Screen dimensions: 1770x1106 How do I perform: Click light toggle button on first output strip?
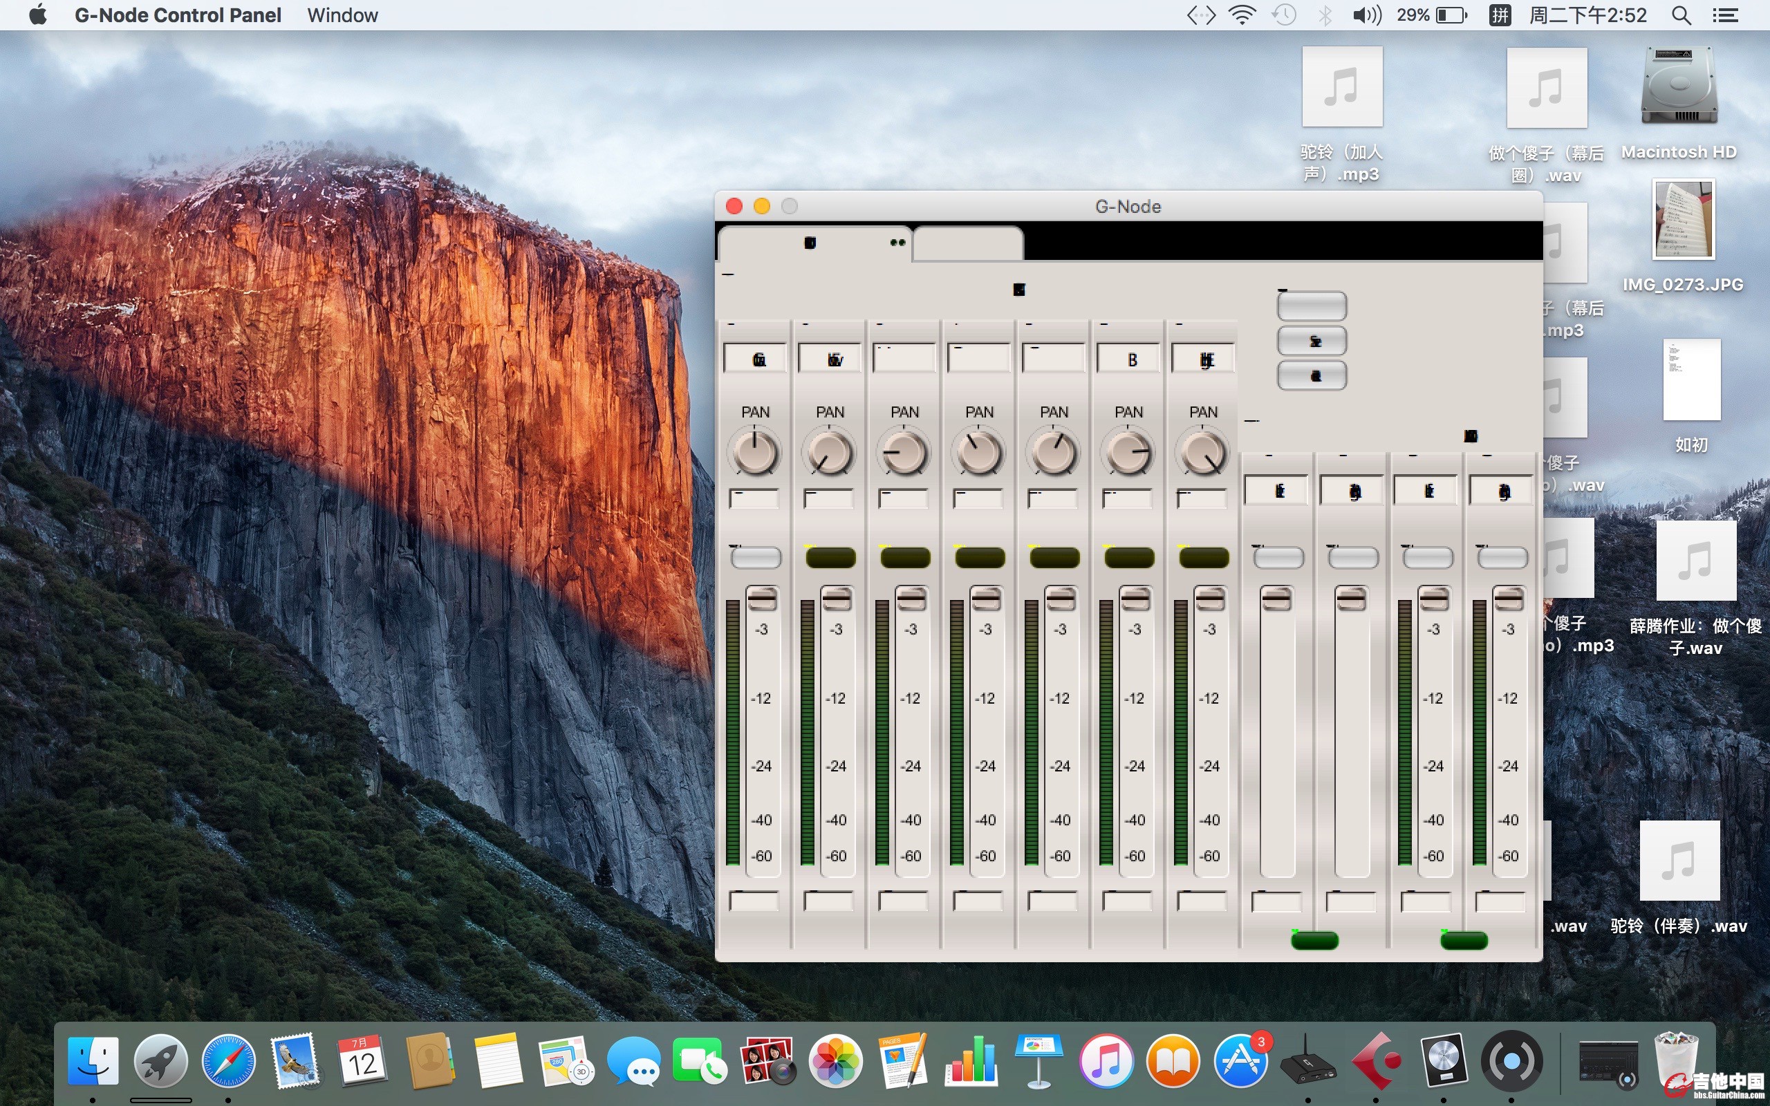tap(1278, 558)
